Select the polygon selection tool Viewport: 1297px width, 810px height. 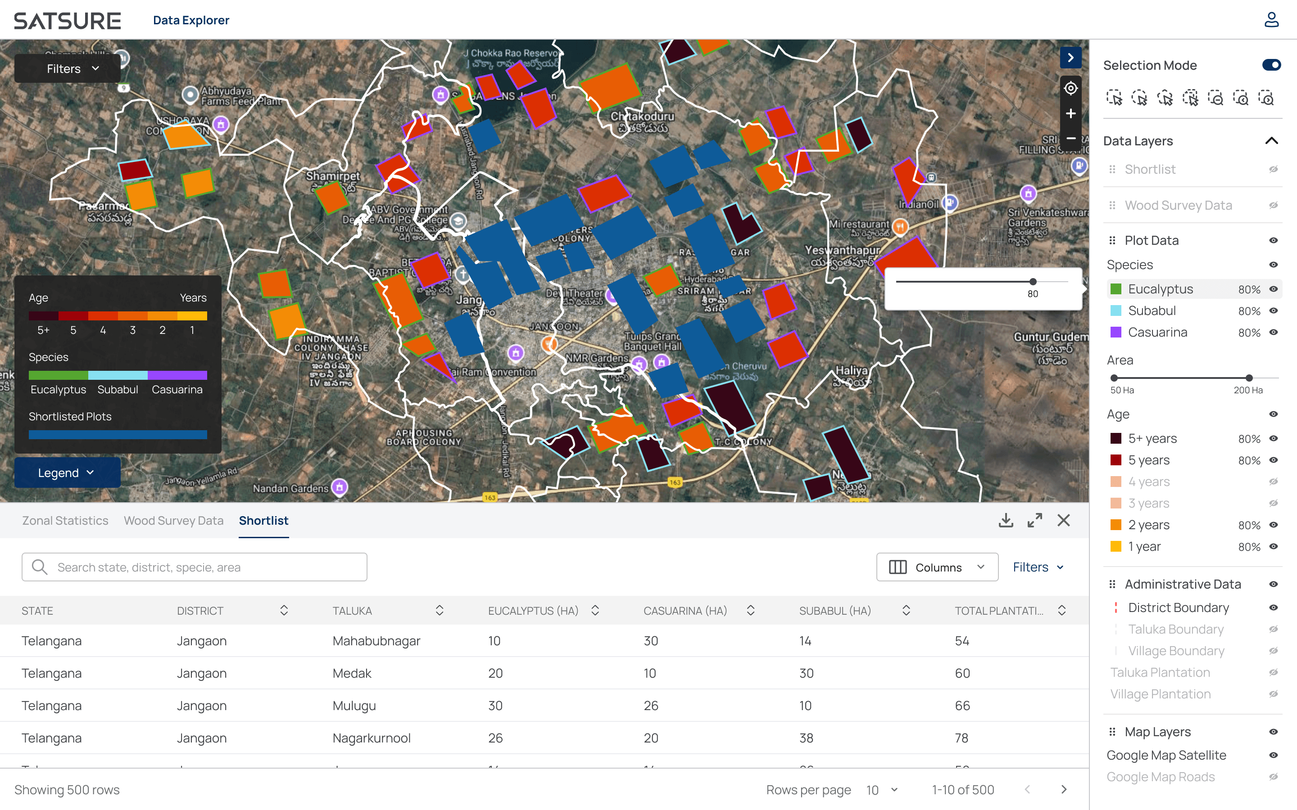point(1165,98)
